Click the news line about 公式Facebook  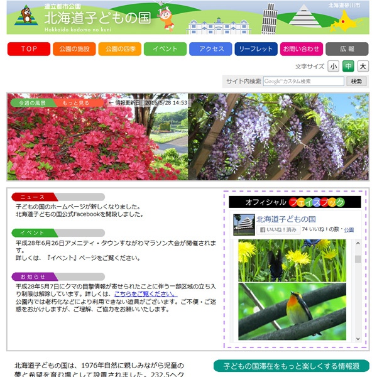(80, 214)
